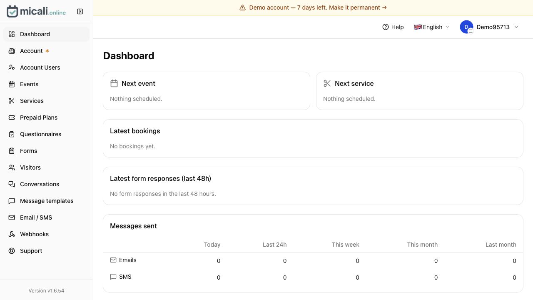
Task: Click the Services scissors icon in sidebar
Action: pos(12,101)
